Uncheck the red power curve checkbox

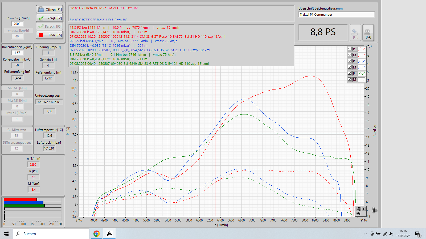(x=350, y=49)
